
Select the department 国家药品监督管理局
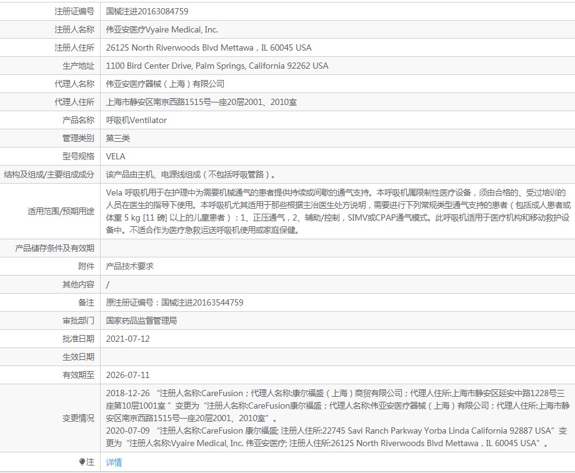coord(141,321)
